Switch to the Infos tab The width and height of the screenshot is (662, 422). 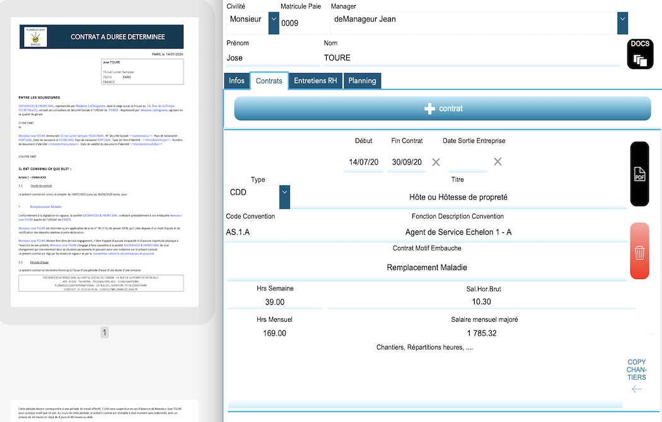236,81
